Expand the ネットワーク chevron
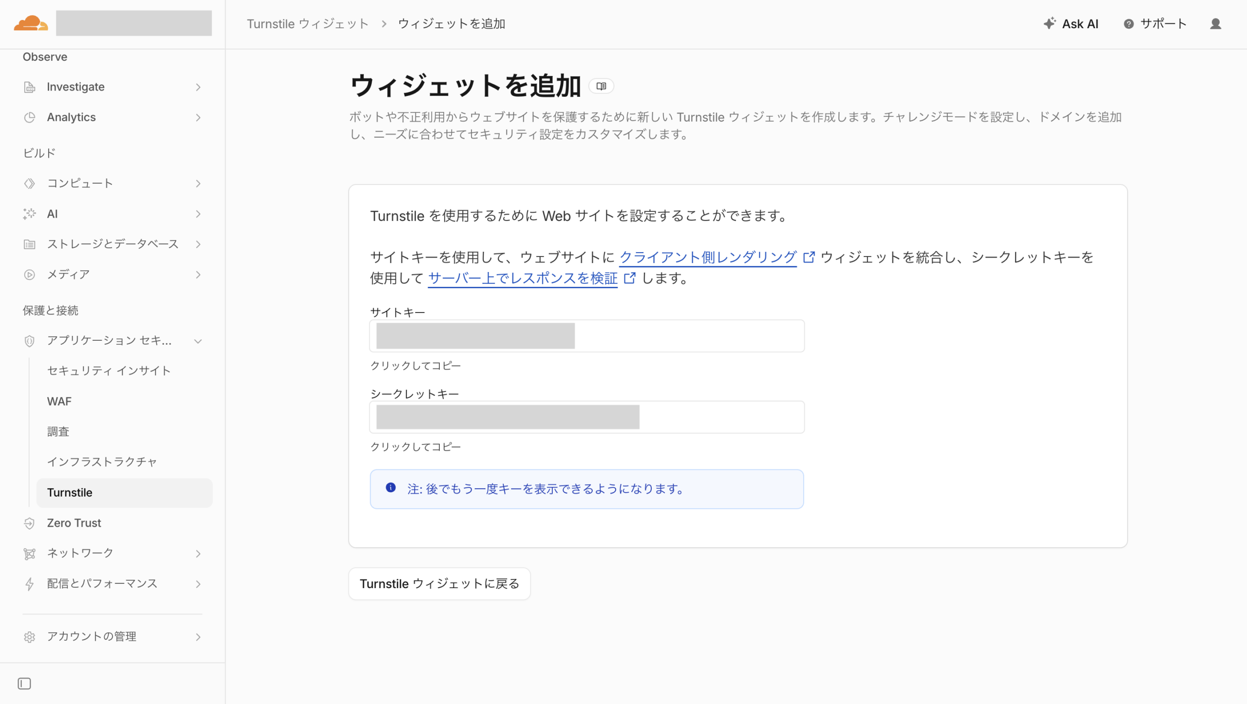Screen dimensions: 1247x704 [198, 554]
